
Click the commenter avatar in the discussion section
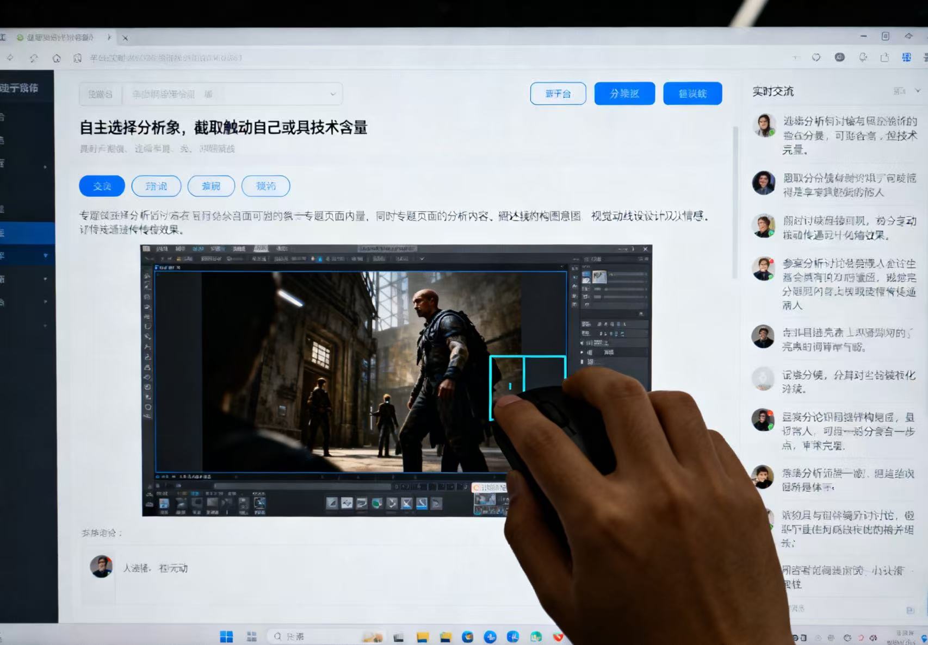click(x=101, y=566)
